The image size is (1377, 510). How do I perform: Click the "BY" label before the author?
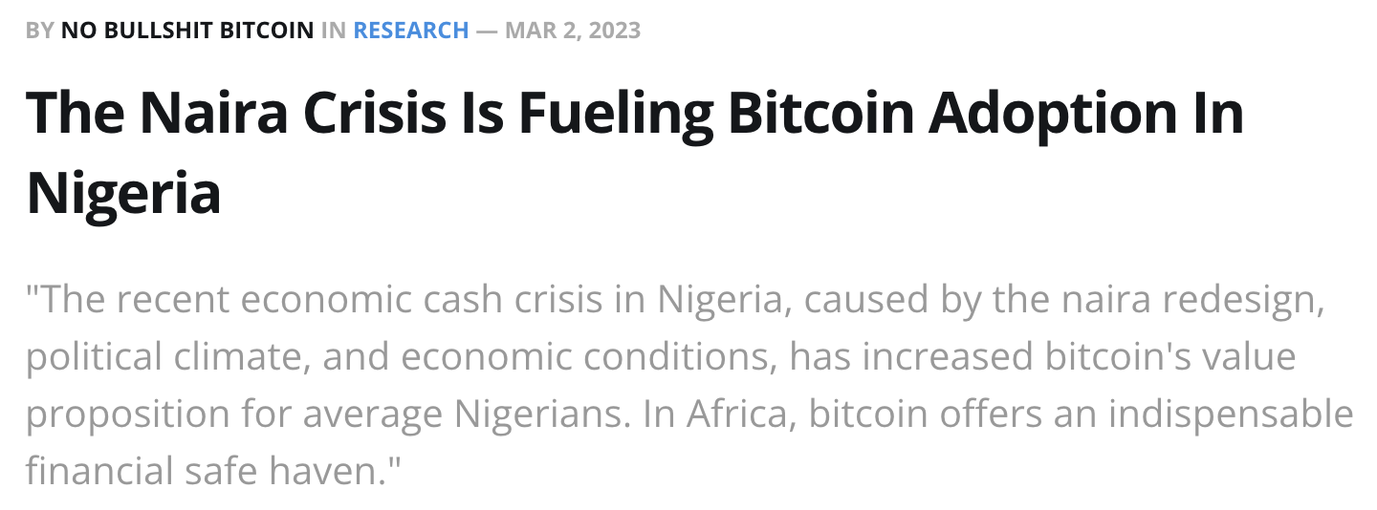coord(40,31)
